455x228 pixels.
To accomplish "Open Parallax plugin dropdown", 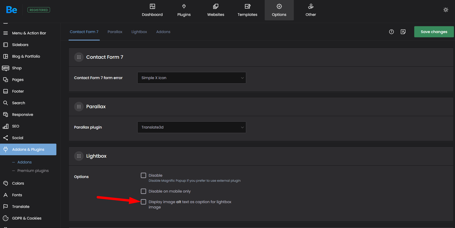I will click(192, 127).
